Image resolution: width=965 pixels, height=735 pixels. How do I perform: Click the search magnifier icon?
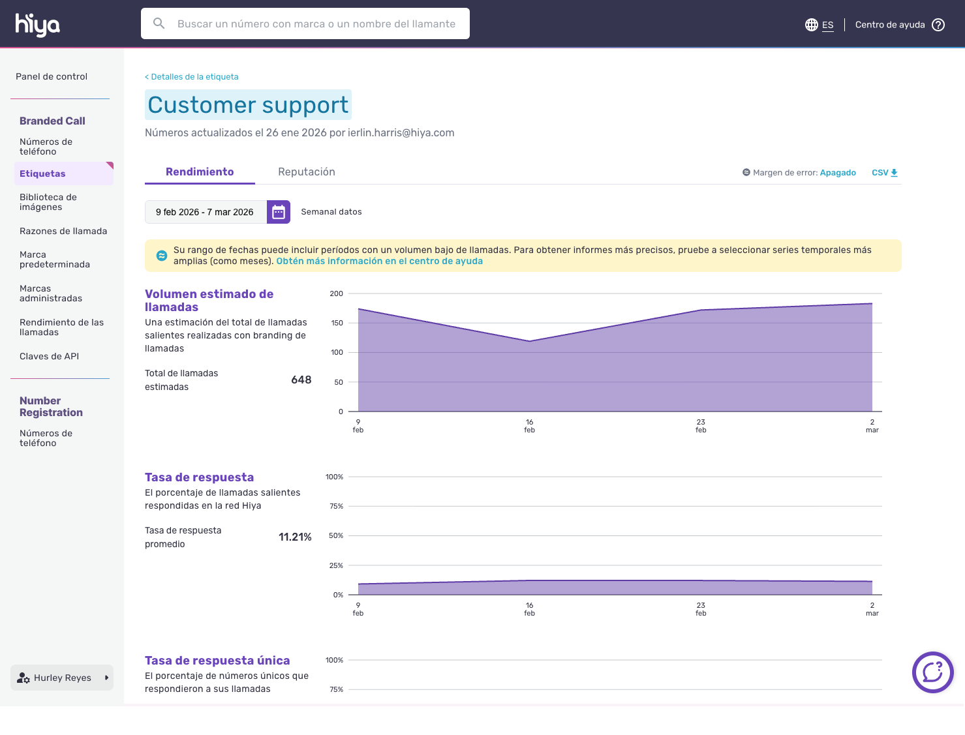159,23
